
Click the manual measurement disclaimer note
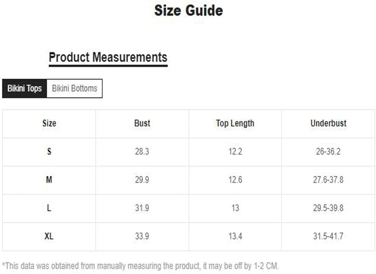[x=140, y=266]
